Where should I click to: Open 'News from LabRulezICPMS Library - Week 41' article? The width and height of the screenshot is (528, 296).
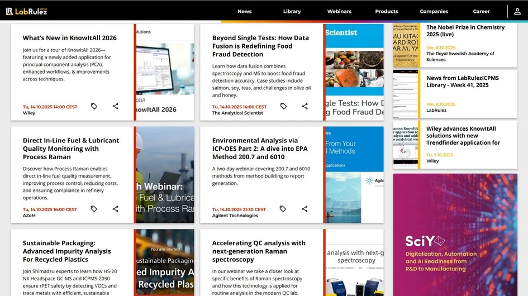point(462,82)
